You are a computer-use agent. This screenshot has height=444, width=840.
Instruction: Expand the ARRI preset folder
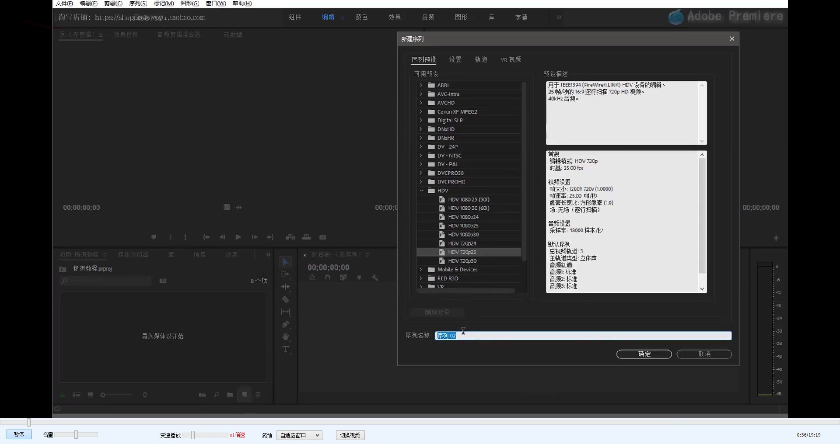421,85
